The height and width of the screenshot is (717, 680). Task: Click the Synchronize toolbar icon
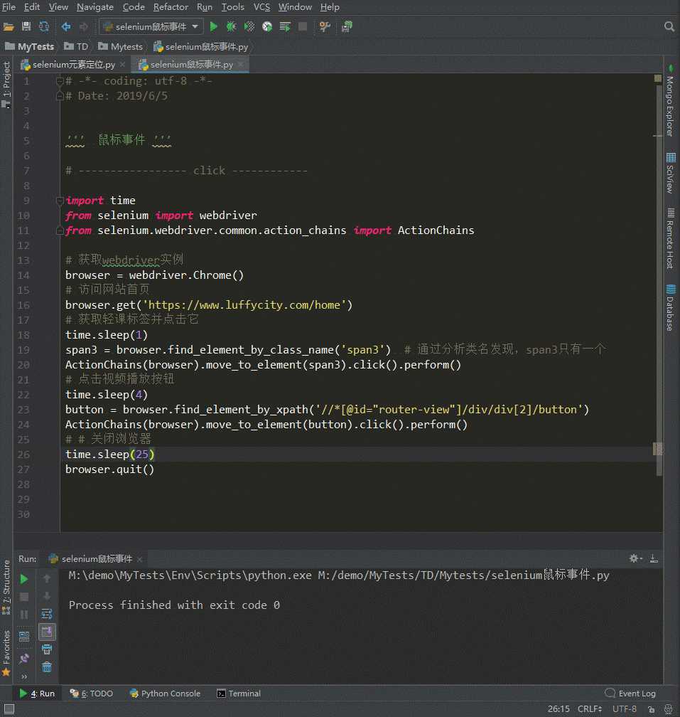(44, 26)
